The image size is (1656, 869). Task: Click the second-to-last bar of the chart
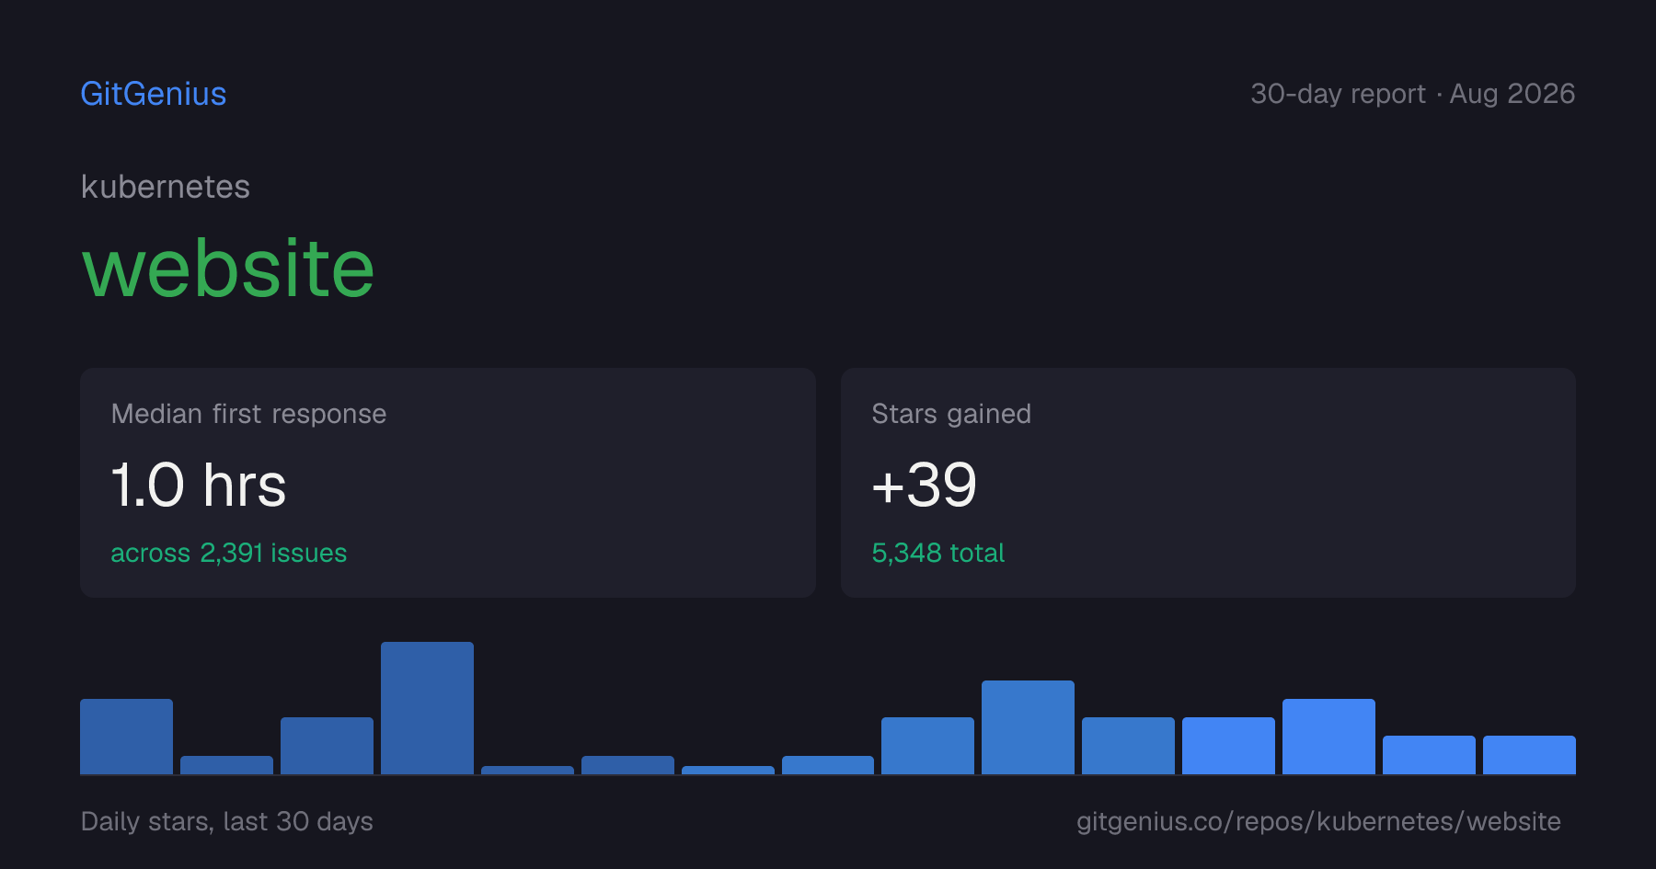(x=1429, y=755)
